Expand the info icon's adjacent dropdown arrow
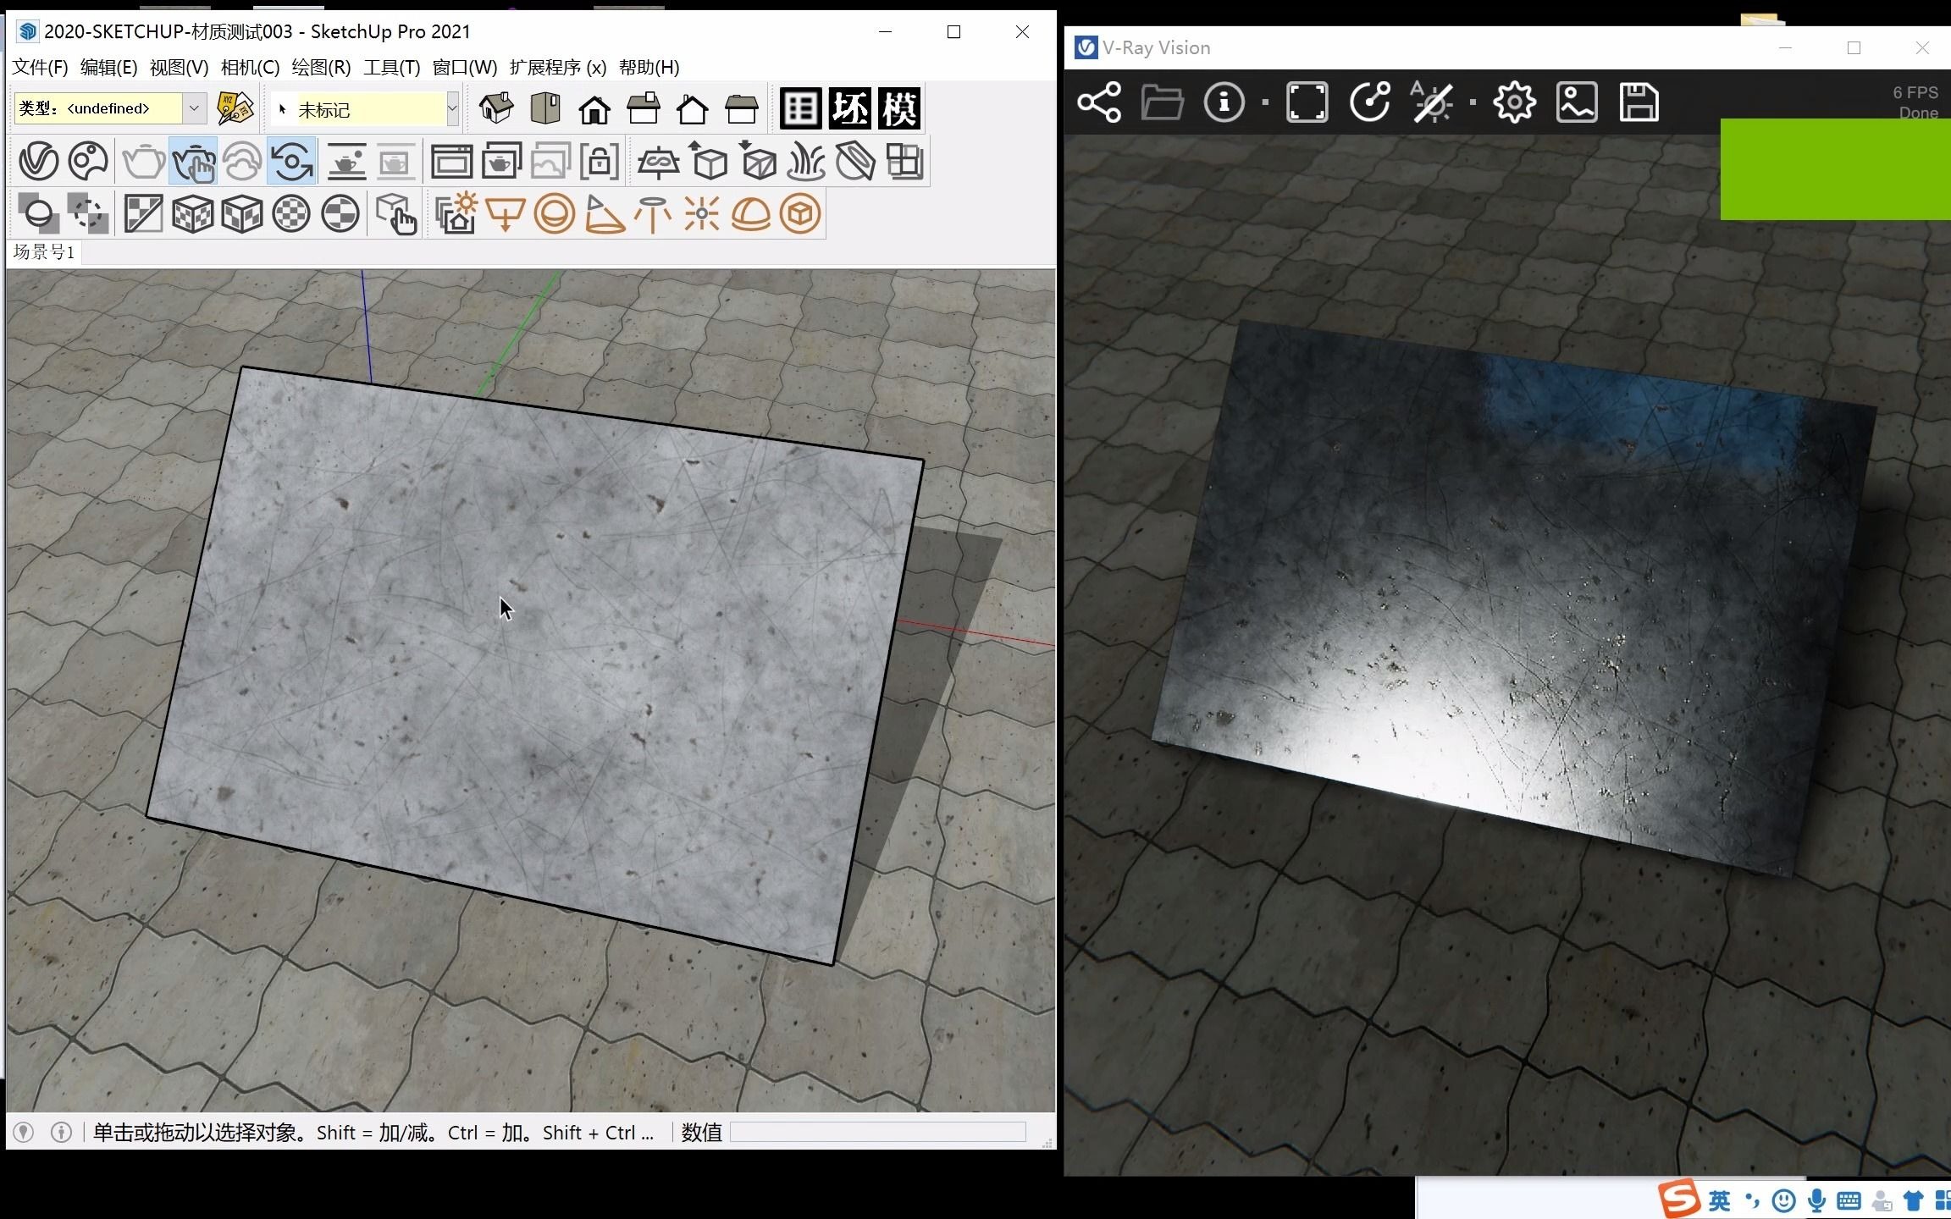 pos(1266,102)
